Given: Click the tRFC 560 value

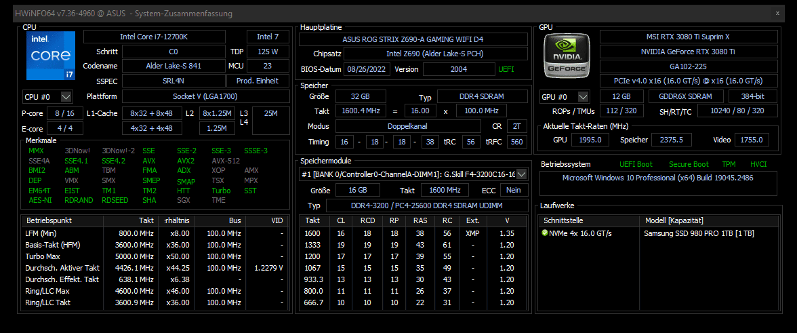Looking at the screenshot, I should pos(517,142).
